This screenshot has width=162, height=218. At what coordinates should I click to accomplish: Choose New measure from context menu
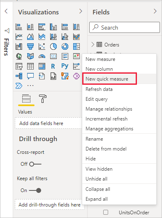pyautogui.click(x=119, y=59)
